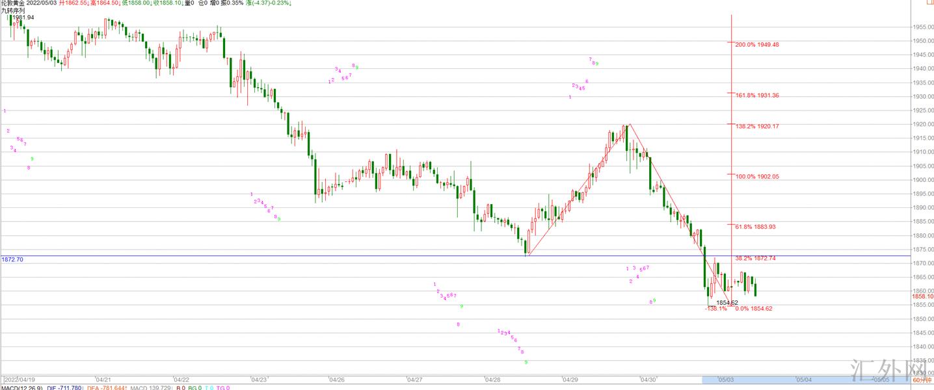Click the 61.8% 1883.93 Fibonacci label
The image size is (934, 390).
coord(755,227)
